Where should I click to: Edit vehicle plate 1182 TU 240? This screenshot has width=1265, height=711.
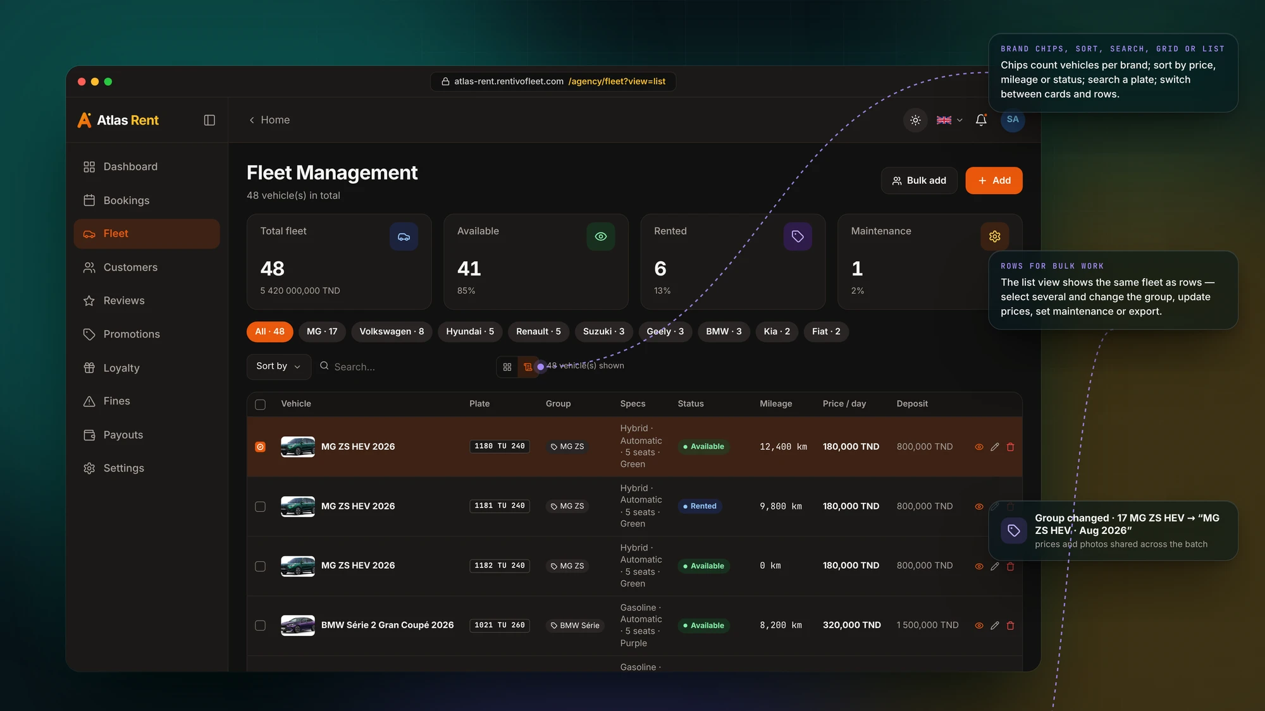tap(994, 566)
